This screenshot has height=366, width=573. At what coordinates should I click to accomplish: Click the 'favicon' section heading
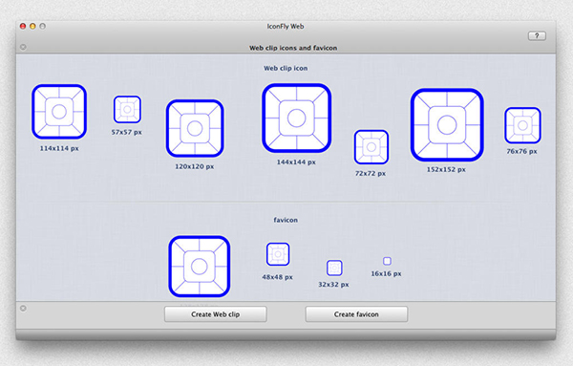286,220
